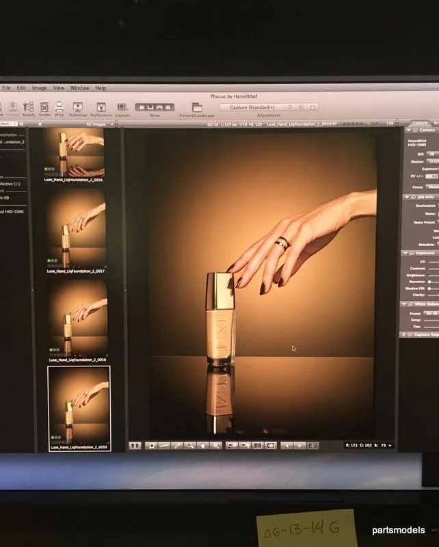Screen dimensions: 439x547
Task: Open the Edit menu
Action: click(21, 88)
